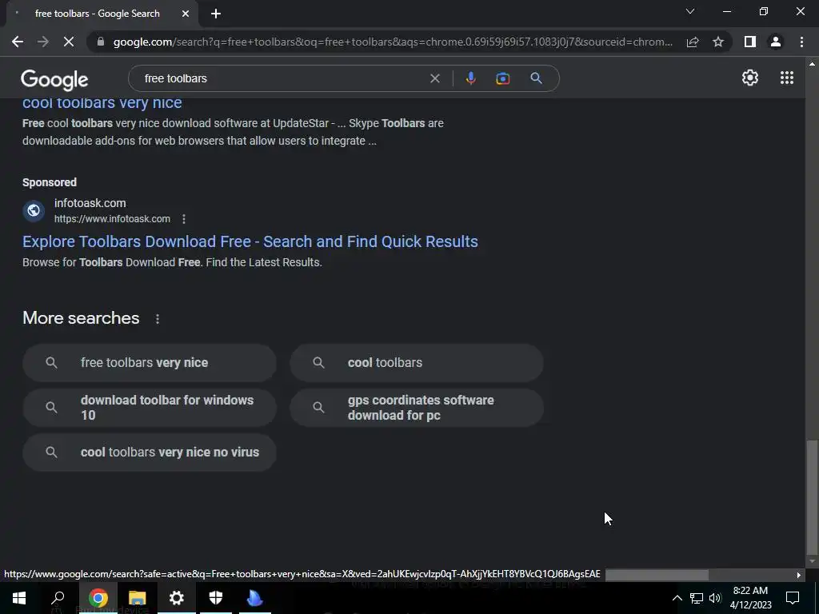Open the tab search dropdown arrow
This screenshot has height=614, width=819.
point(690,11)
